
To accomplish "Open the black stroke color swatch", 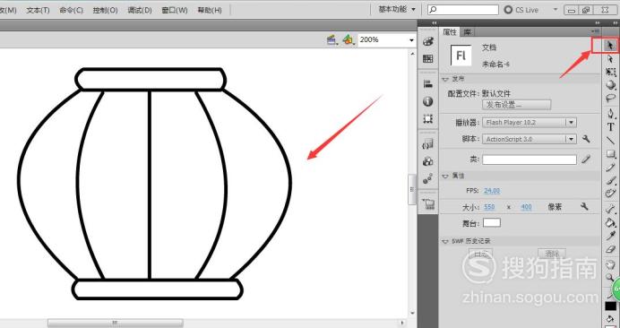I will pyautogui.click(x=611, y=306).
